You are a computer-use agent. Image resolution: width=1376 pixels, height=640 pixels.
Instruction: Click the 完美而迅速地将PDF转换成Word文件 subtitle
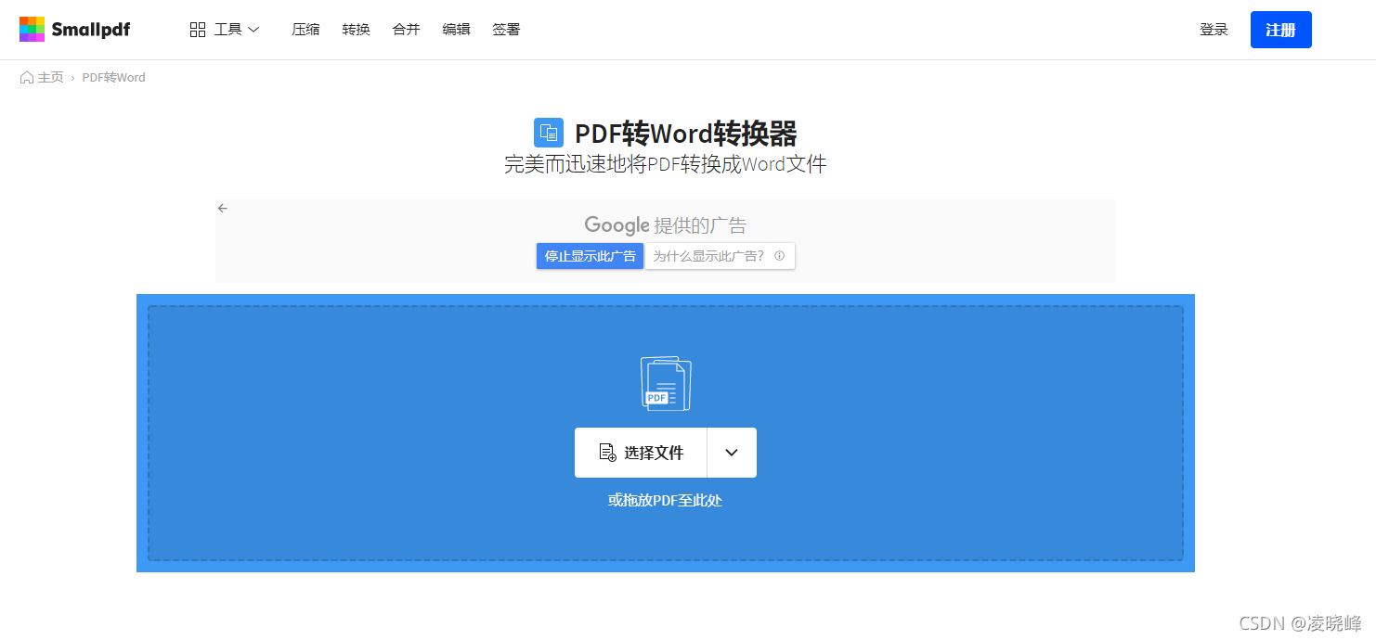(665, 165)
